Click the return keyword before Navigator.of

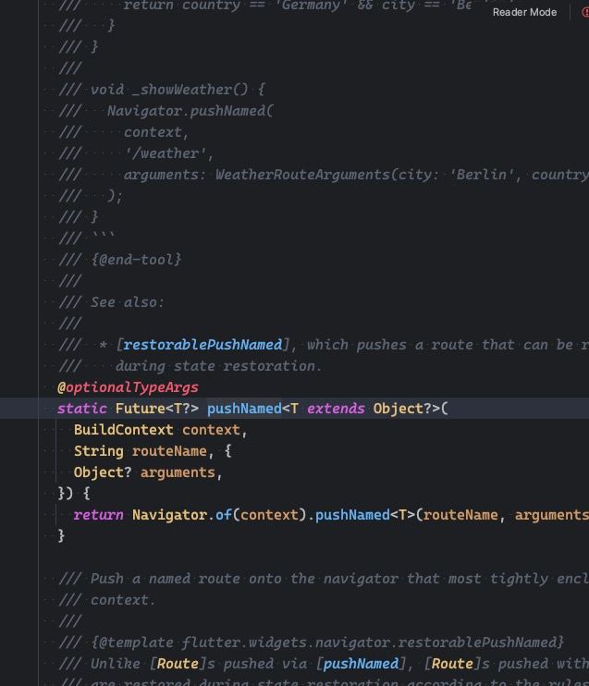coord(98,515)
